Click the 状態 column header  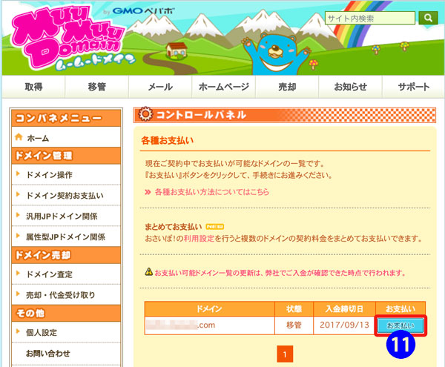tap(294, 309)
